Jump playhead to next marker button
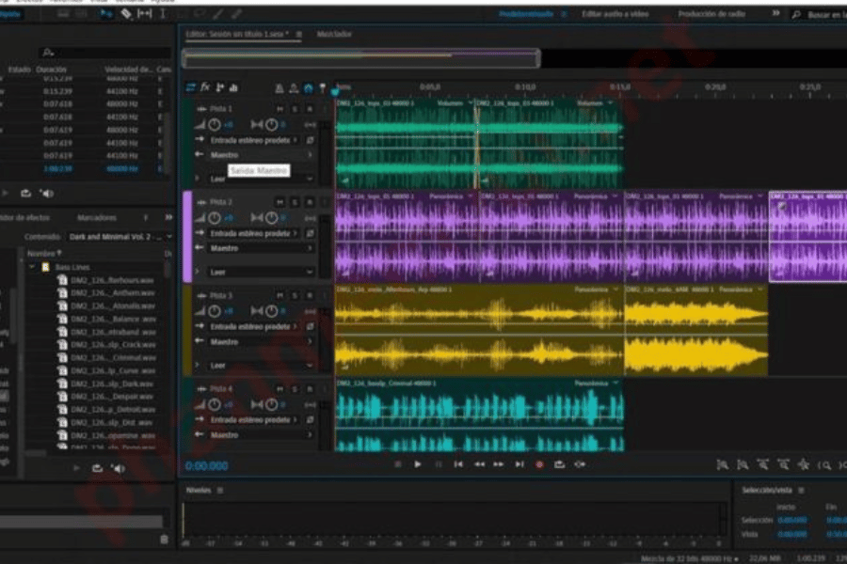The height and width of the screenshot is (564, 847). coord(519,464)
